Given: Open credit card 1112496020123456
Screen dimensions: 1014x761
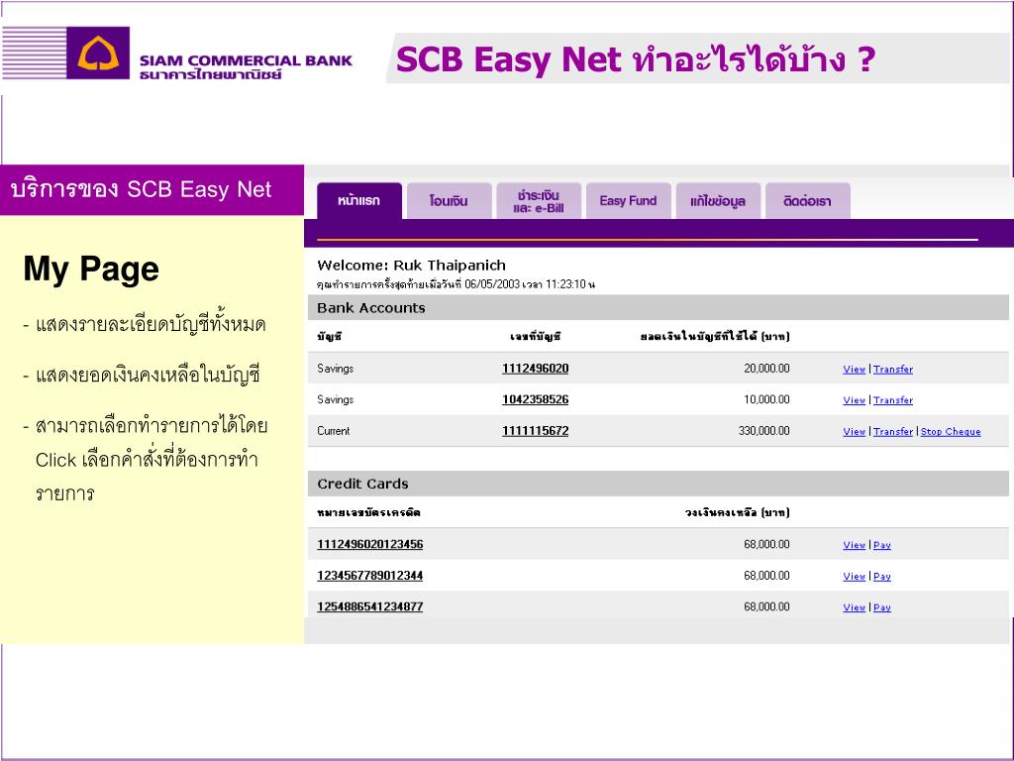Looking at the screenshot, I should pos(370,544).
